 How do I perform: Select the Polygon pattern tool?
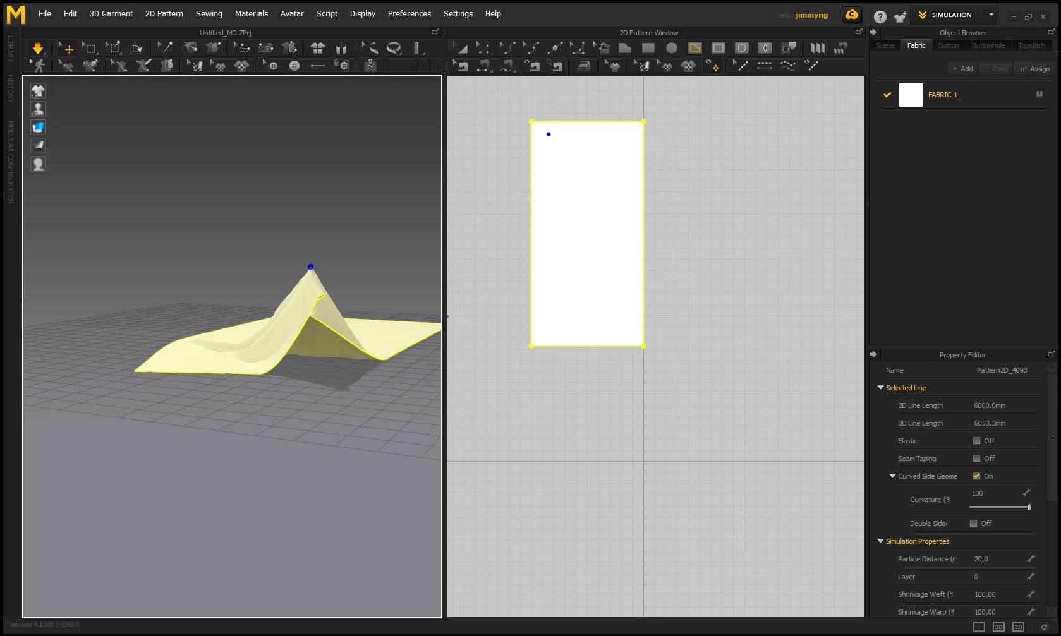point(624,48)
